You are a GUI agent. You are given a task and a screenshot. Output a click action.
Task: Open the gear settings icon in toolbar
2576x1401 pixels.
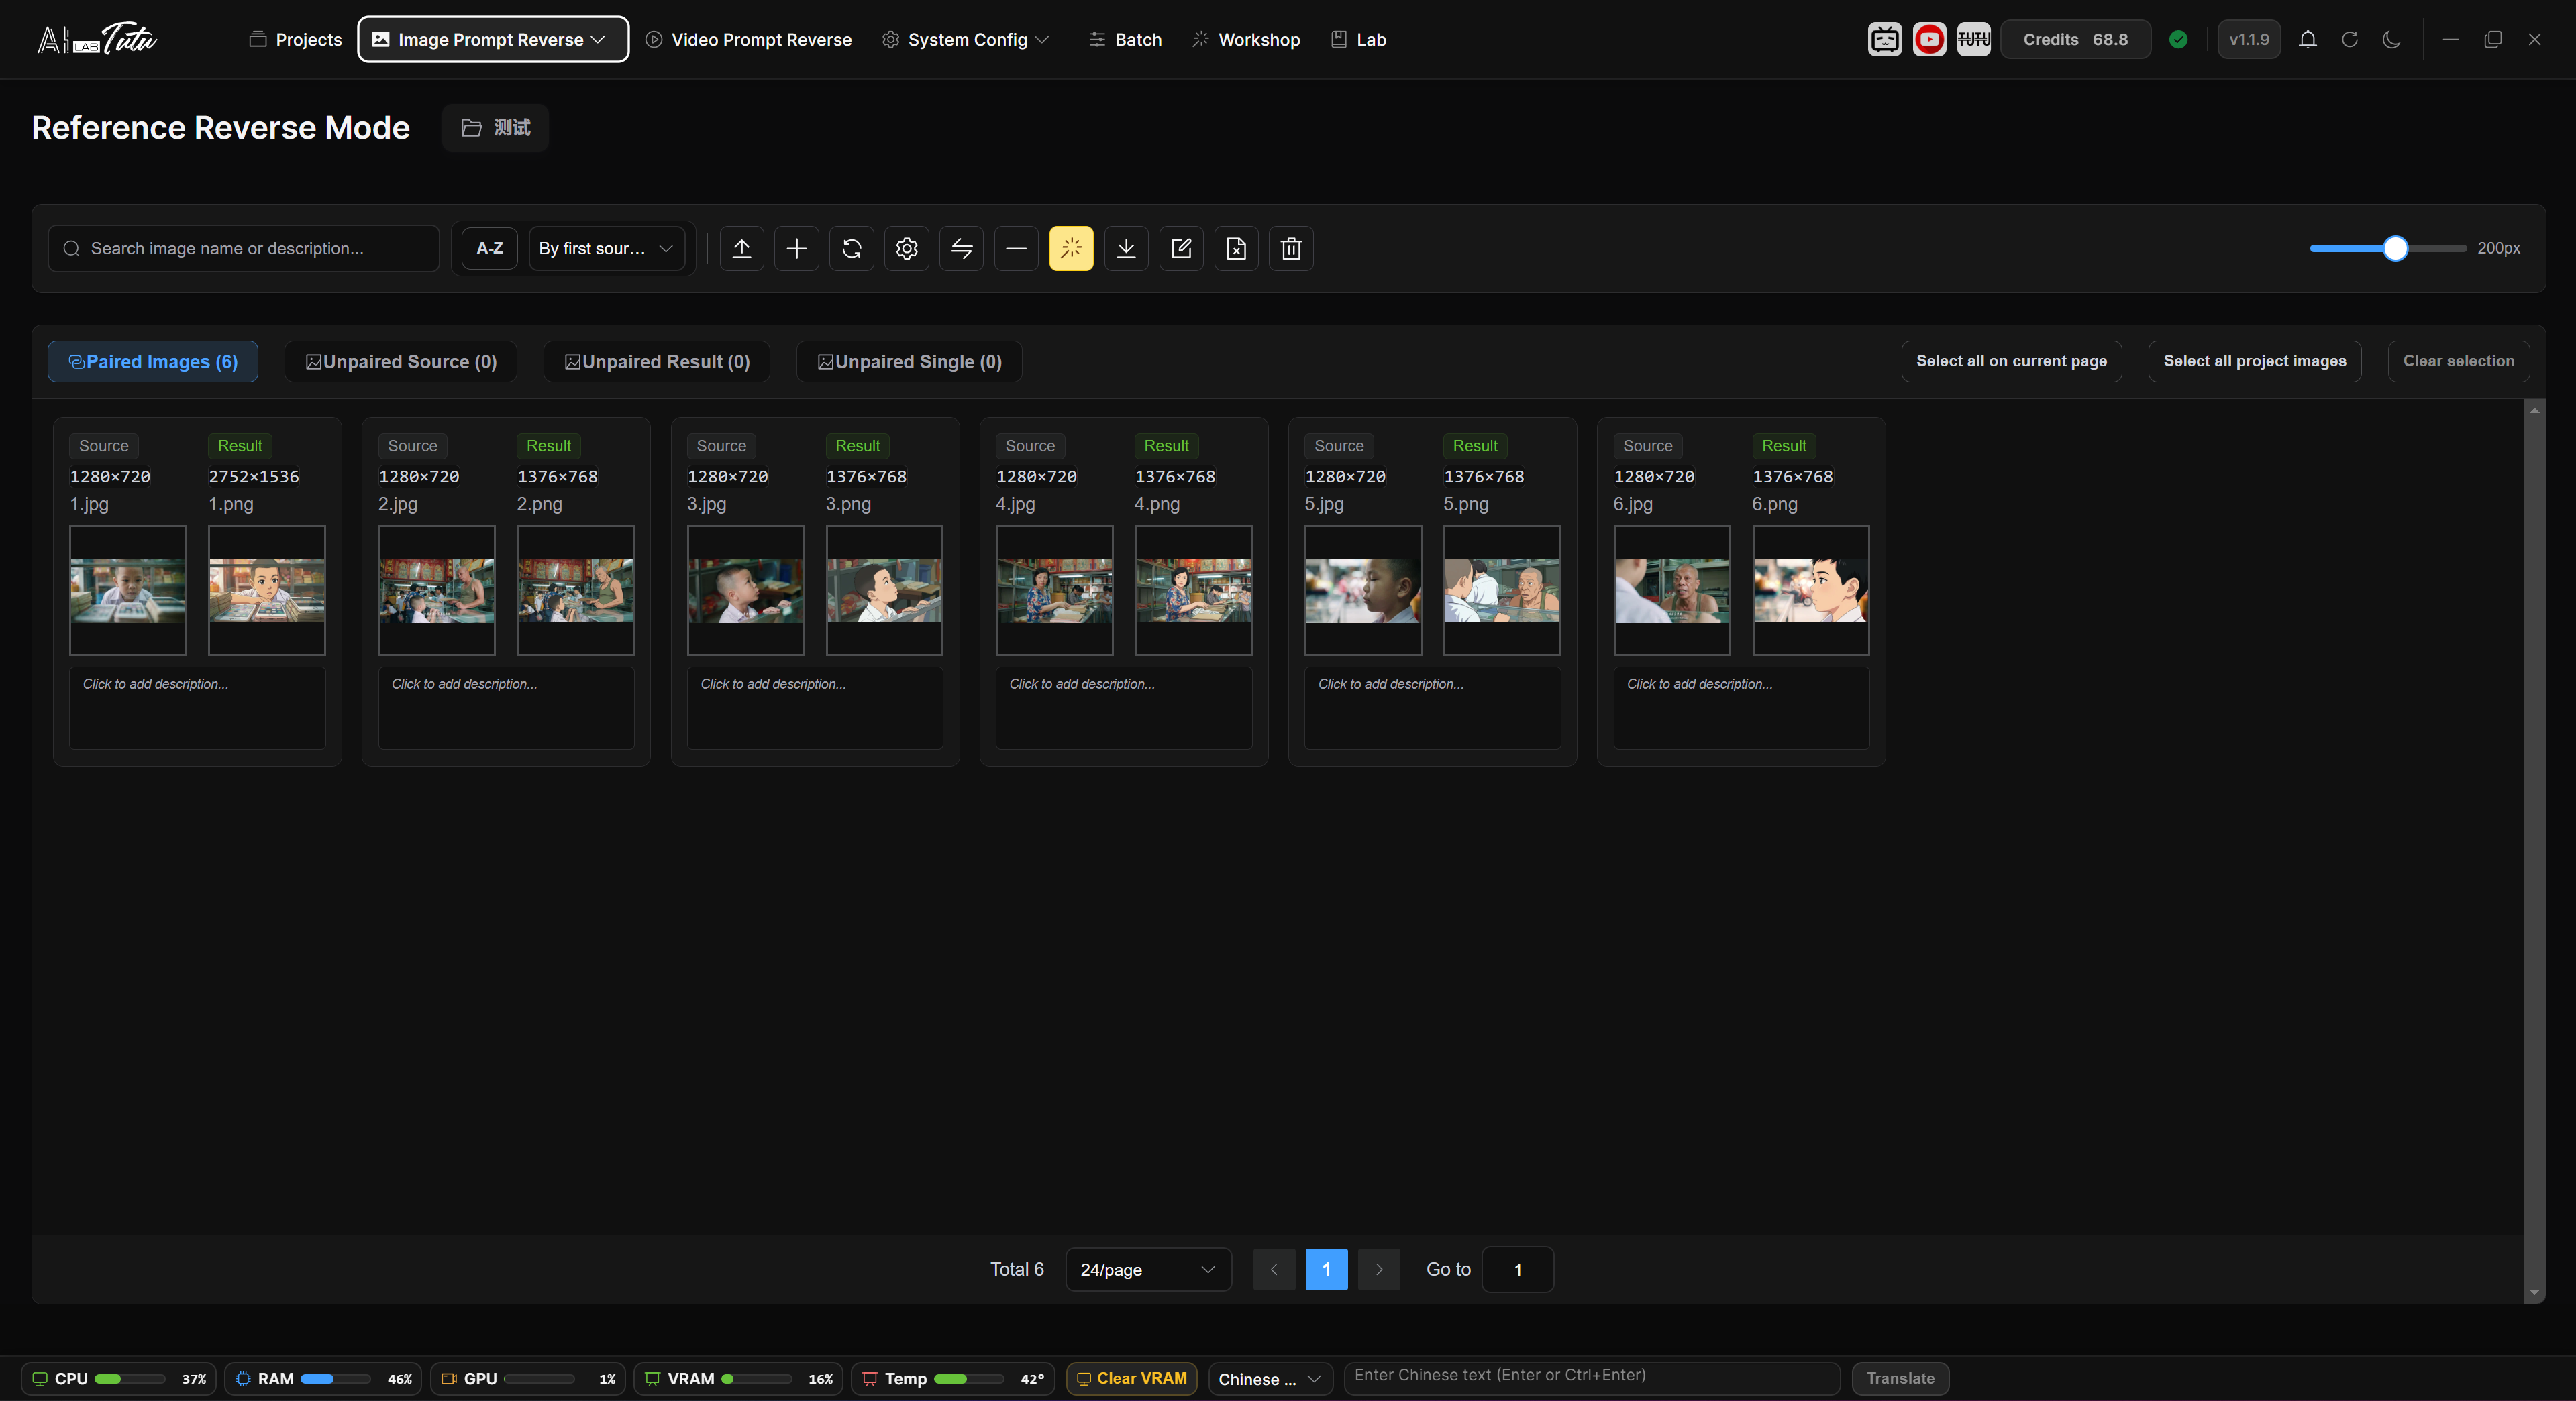click(x=906, y=248)
